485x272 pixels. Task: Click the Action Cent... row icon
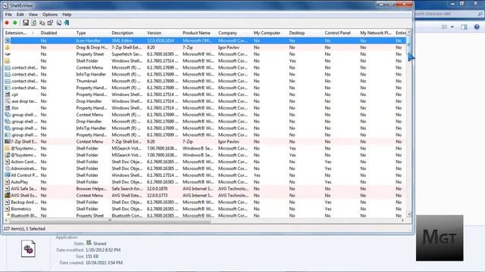coord(8,162)
